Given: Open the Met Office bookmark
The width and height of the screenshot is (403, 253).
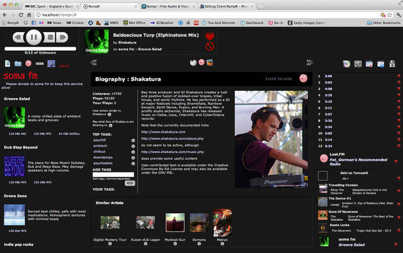Looking at the screenshot, I should click(x=134, y=23).
